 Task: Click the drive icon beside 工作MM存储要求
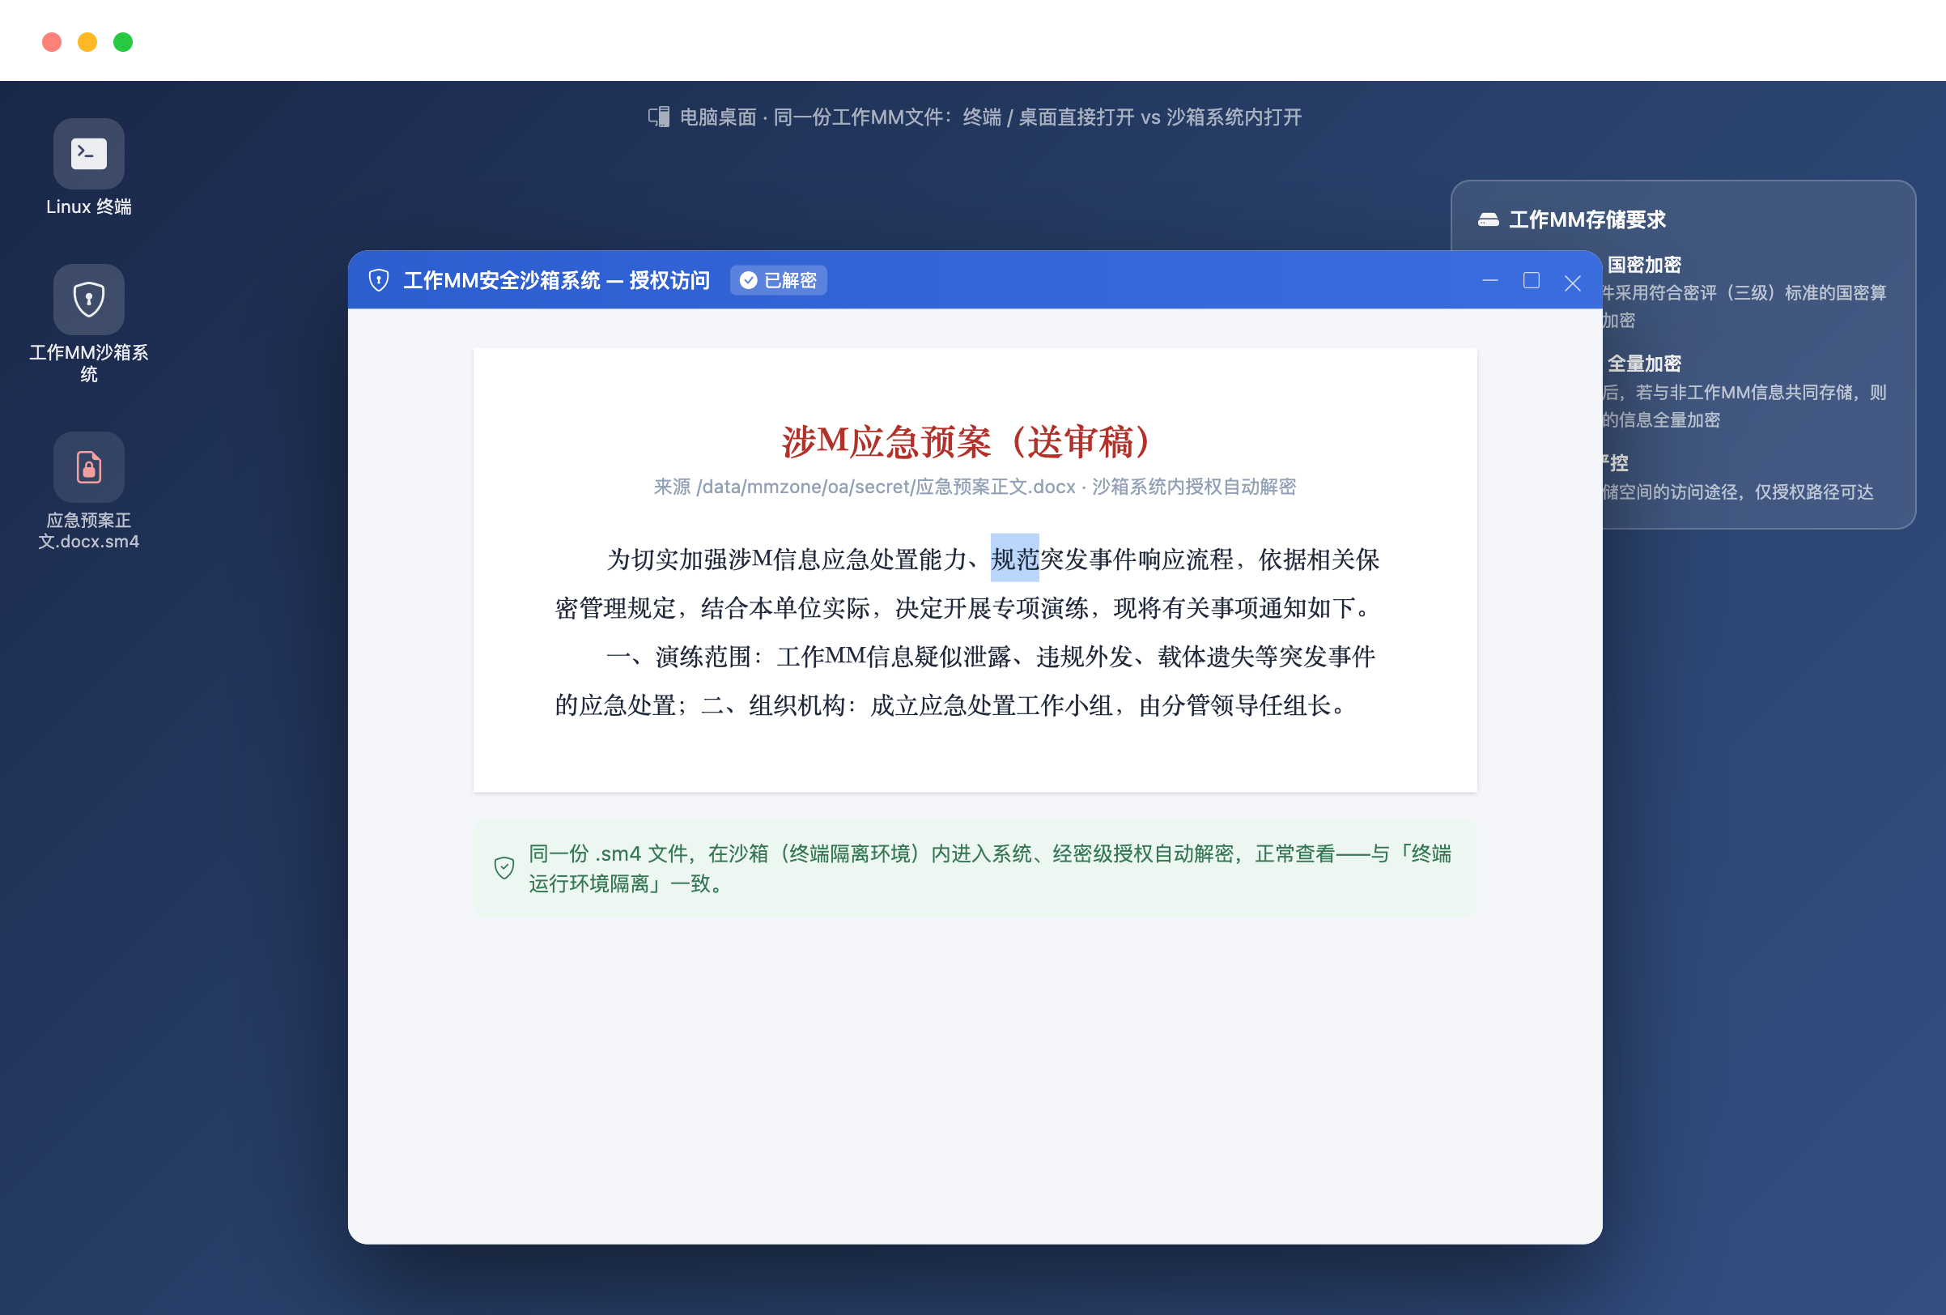tap(1488, 219)
